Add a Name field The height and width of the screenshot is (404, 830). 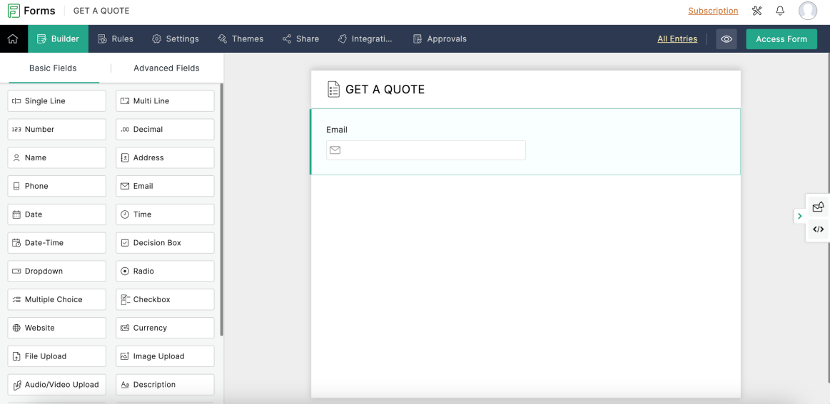56,157
